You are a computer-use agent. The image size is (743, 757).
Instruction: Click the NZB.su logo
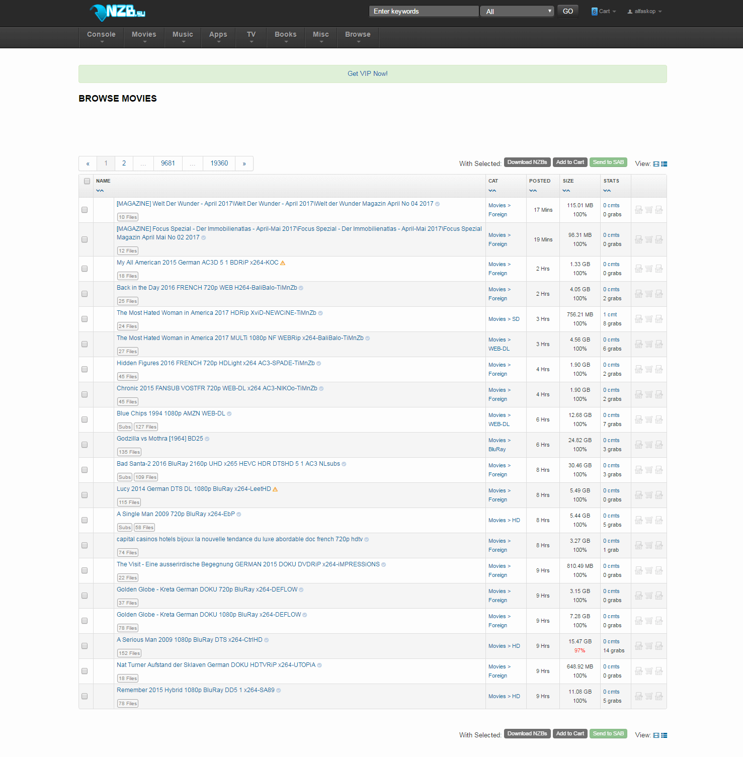point(117,12)
